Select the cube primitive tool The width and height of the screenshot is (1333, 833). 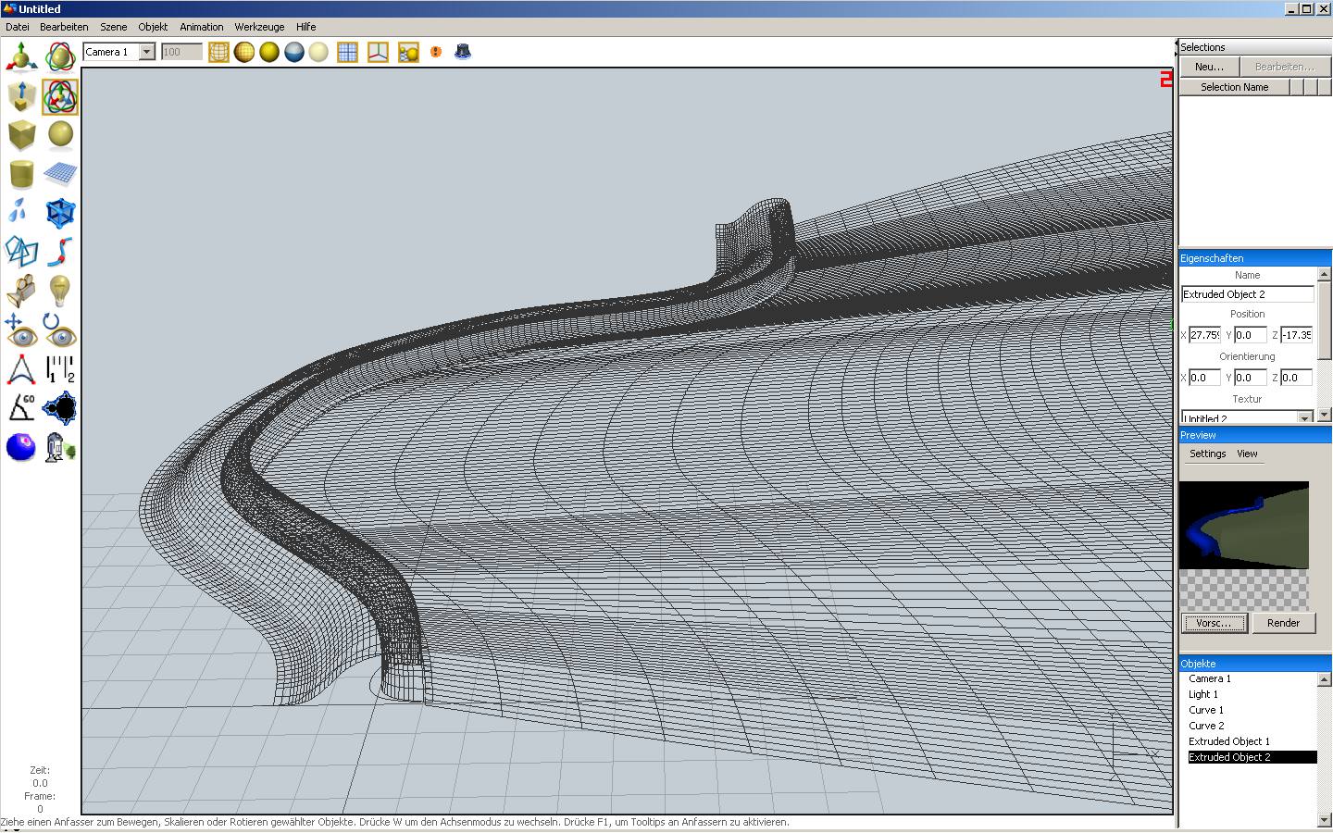click(x=21, y=135)
